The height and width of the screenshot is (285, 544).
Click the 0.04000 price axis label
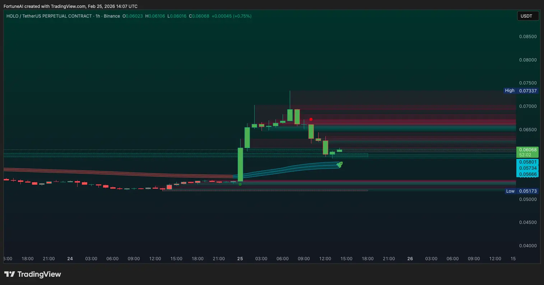[528, 246]
